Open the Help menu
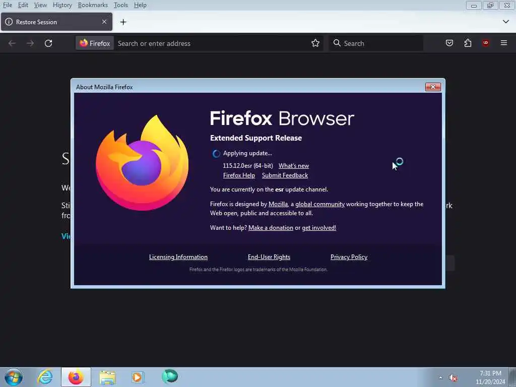 click(140, 5)
